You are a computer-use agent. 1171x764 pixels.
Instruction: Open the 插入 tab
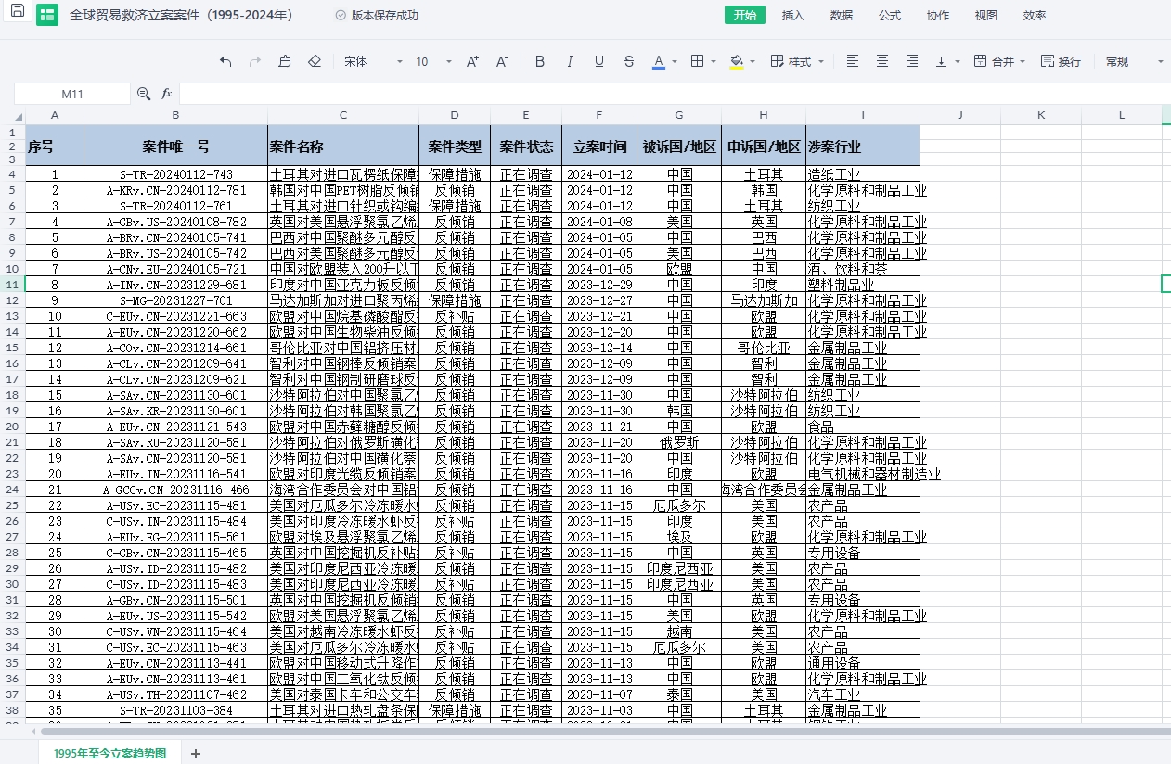pyautogui.click(x=793, y=15)
